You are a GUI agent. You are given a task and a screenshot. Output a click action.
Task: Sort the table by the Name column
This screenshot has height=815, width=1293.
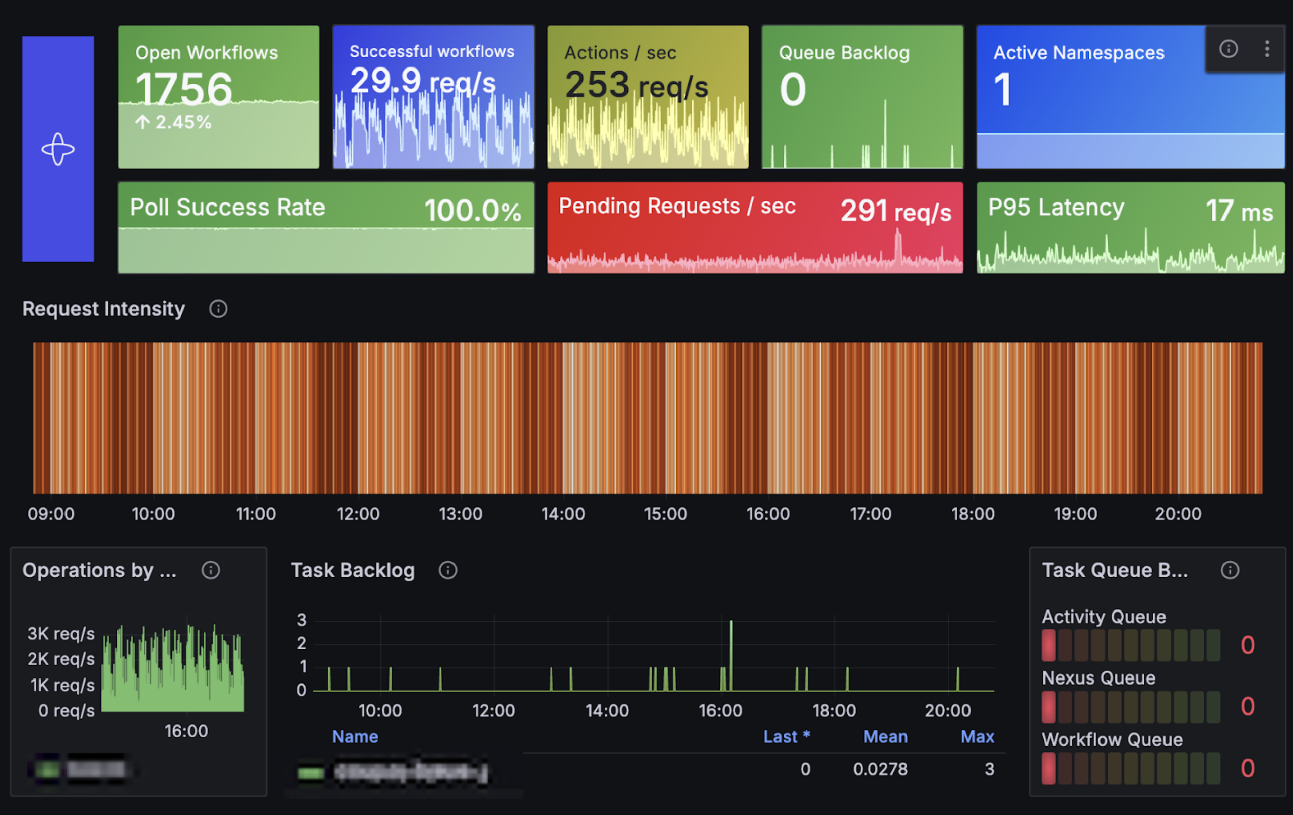click(x=355, y=736)
